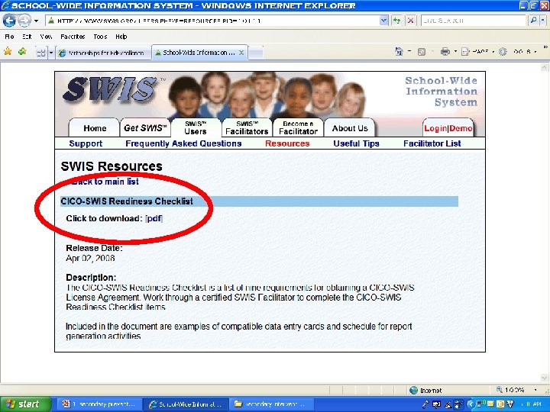Click the Print toolbar icon
The width and height of the screenshot is (550, 412).
tap(445, 52)
